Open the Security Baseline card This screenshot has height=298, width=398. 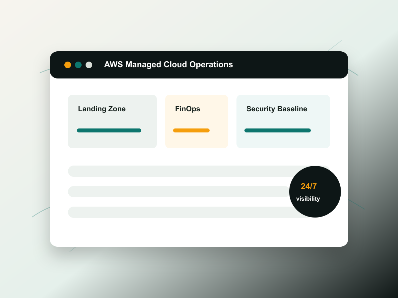tap(283, 122)
